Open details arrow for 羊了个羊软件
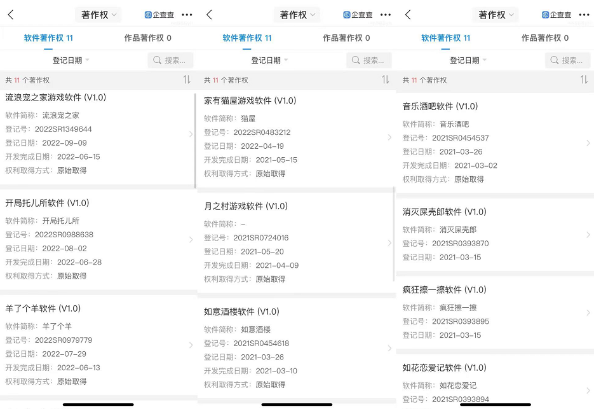The image size is (594, 409). [191, 345]
